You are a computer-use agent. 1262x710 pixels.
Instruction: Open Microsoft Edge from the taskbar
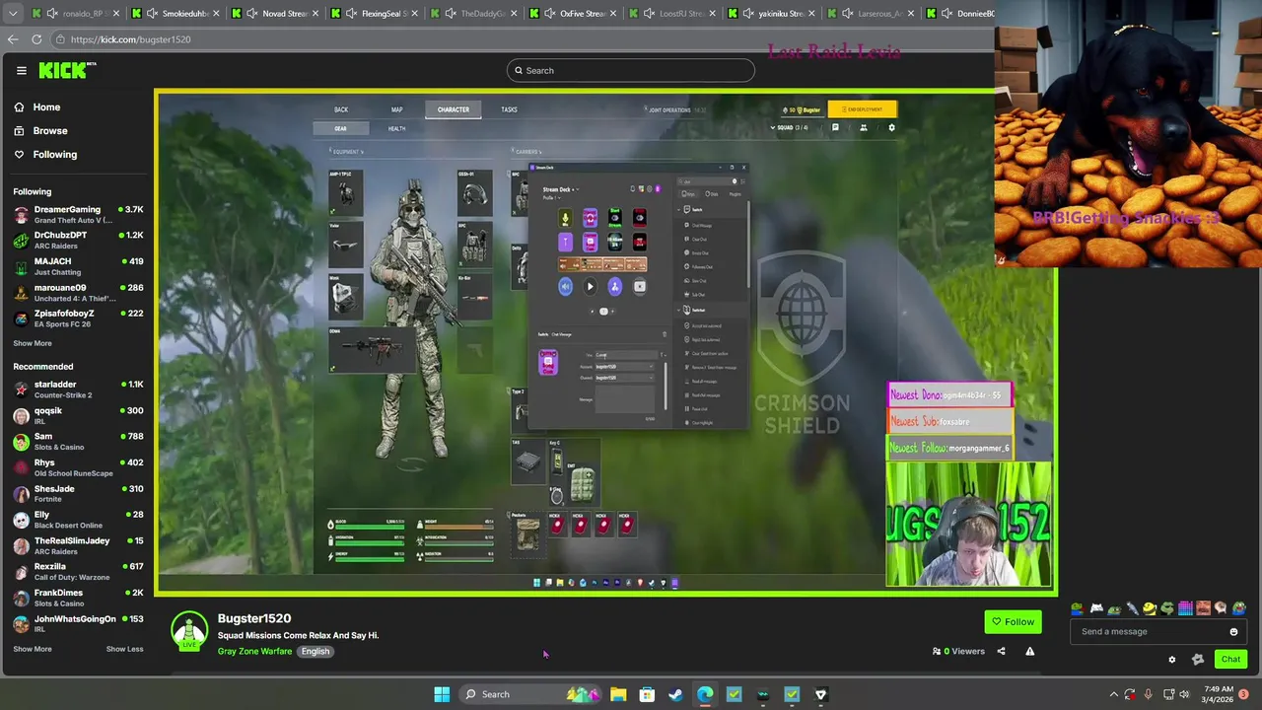(705, 694)
